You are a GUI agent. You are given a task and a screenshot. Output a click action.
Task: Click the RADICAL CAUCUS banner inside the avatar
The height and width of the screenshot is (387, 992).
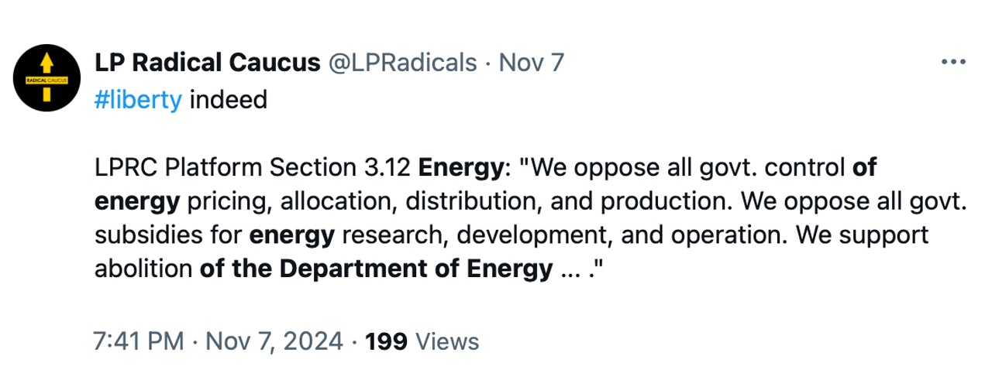(x=46, y=80)
